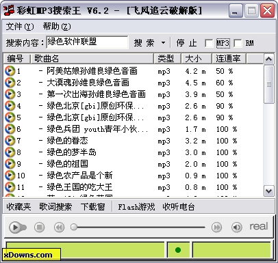Mute using the player's speaker icon
278x263 pixels.
(x=237, y=227)
